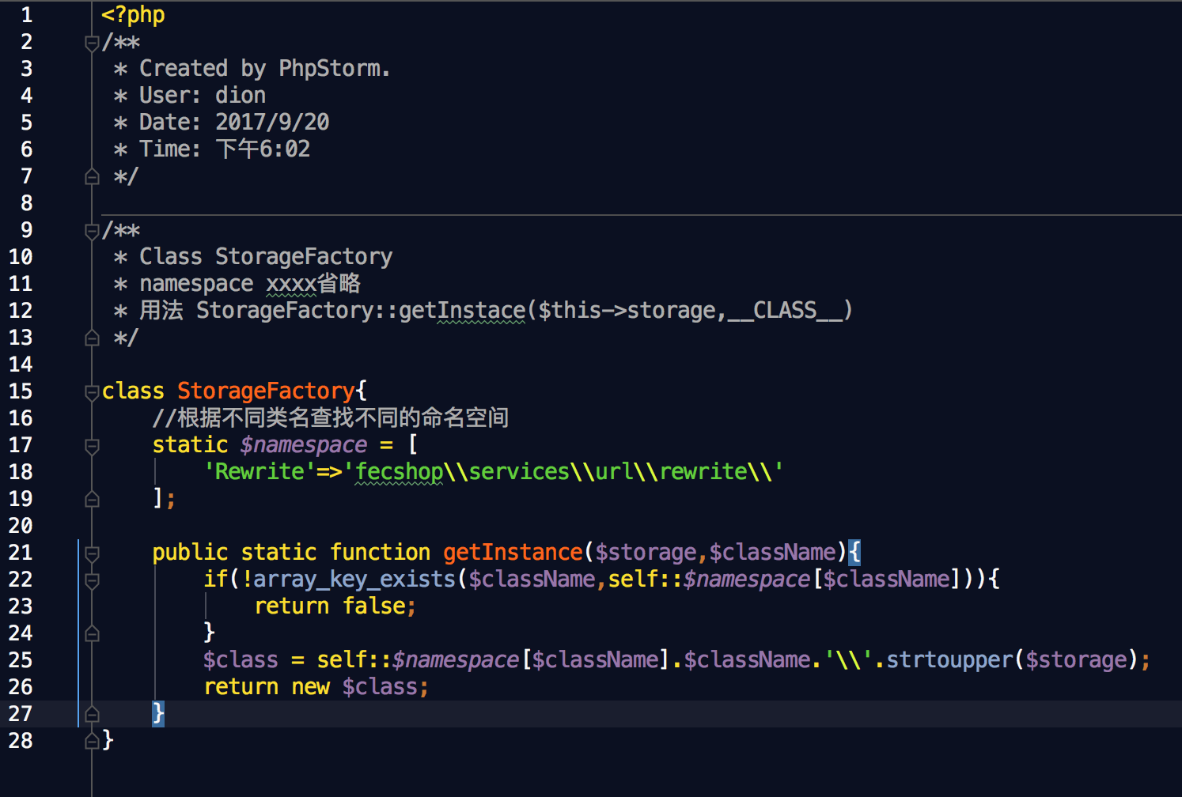Click the fold end marker on line 7
Image resolution: width=1182 pixels, height=797 pixels.
92,177
